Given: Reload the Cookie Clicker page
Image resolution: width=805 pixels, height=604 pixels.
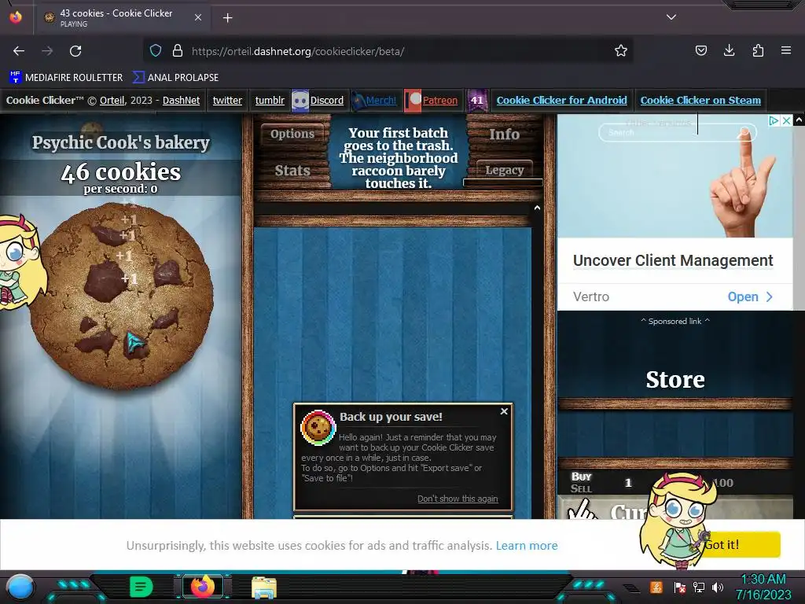Looking at the screenshot, I should tap(75, 51).
